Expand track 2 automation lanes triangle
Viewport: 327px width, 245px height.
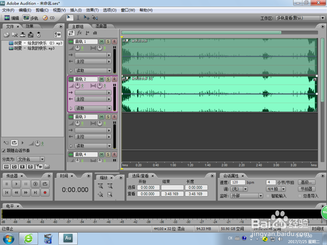tap(71, 108)
